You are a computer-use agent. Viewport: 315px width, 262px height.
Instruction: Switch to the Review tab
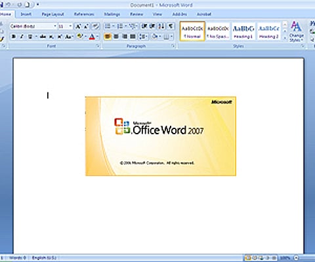pos(136,14)
